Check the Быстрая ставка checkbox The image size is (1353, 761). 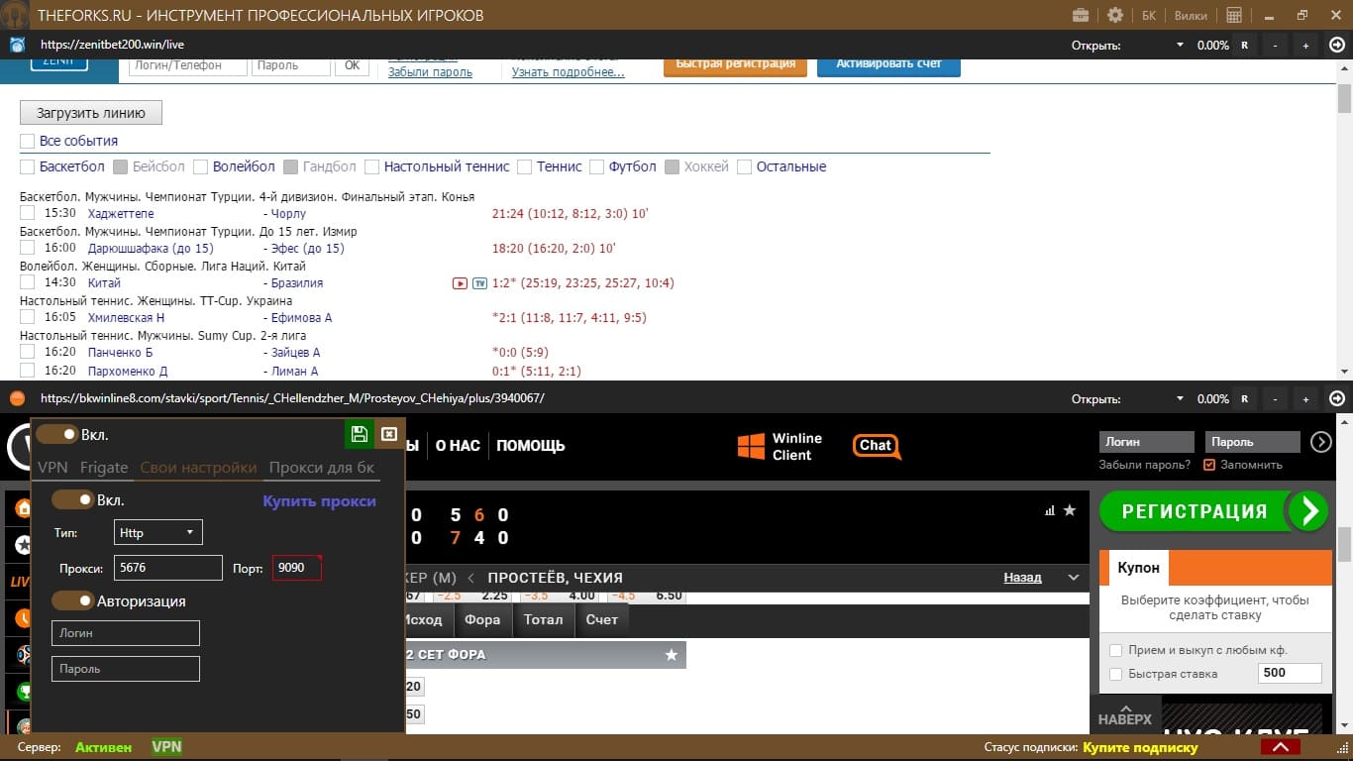point(1116,674)
